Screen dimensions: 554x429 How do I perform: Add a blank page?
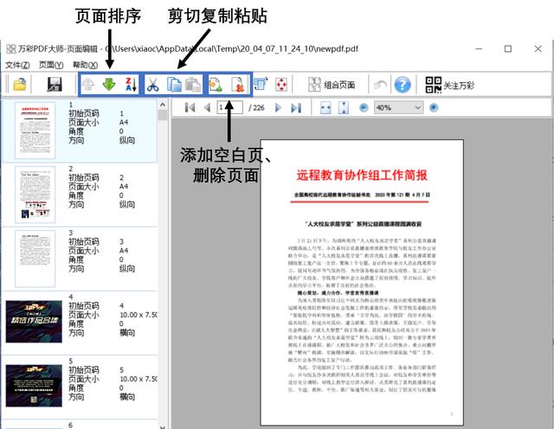point(216,85)
